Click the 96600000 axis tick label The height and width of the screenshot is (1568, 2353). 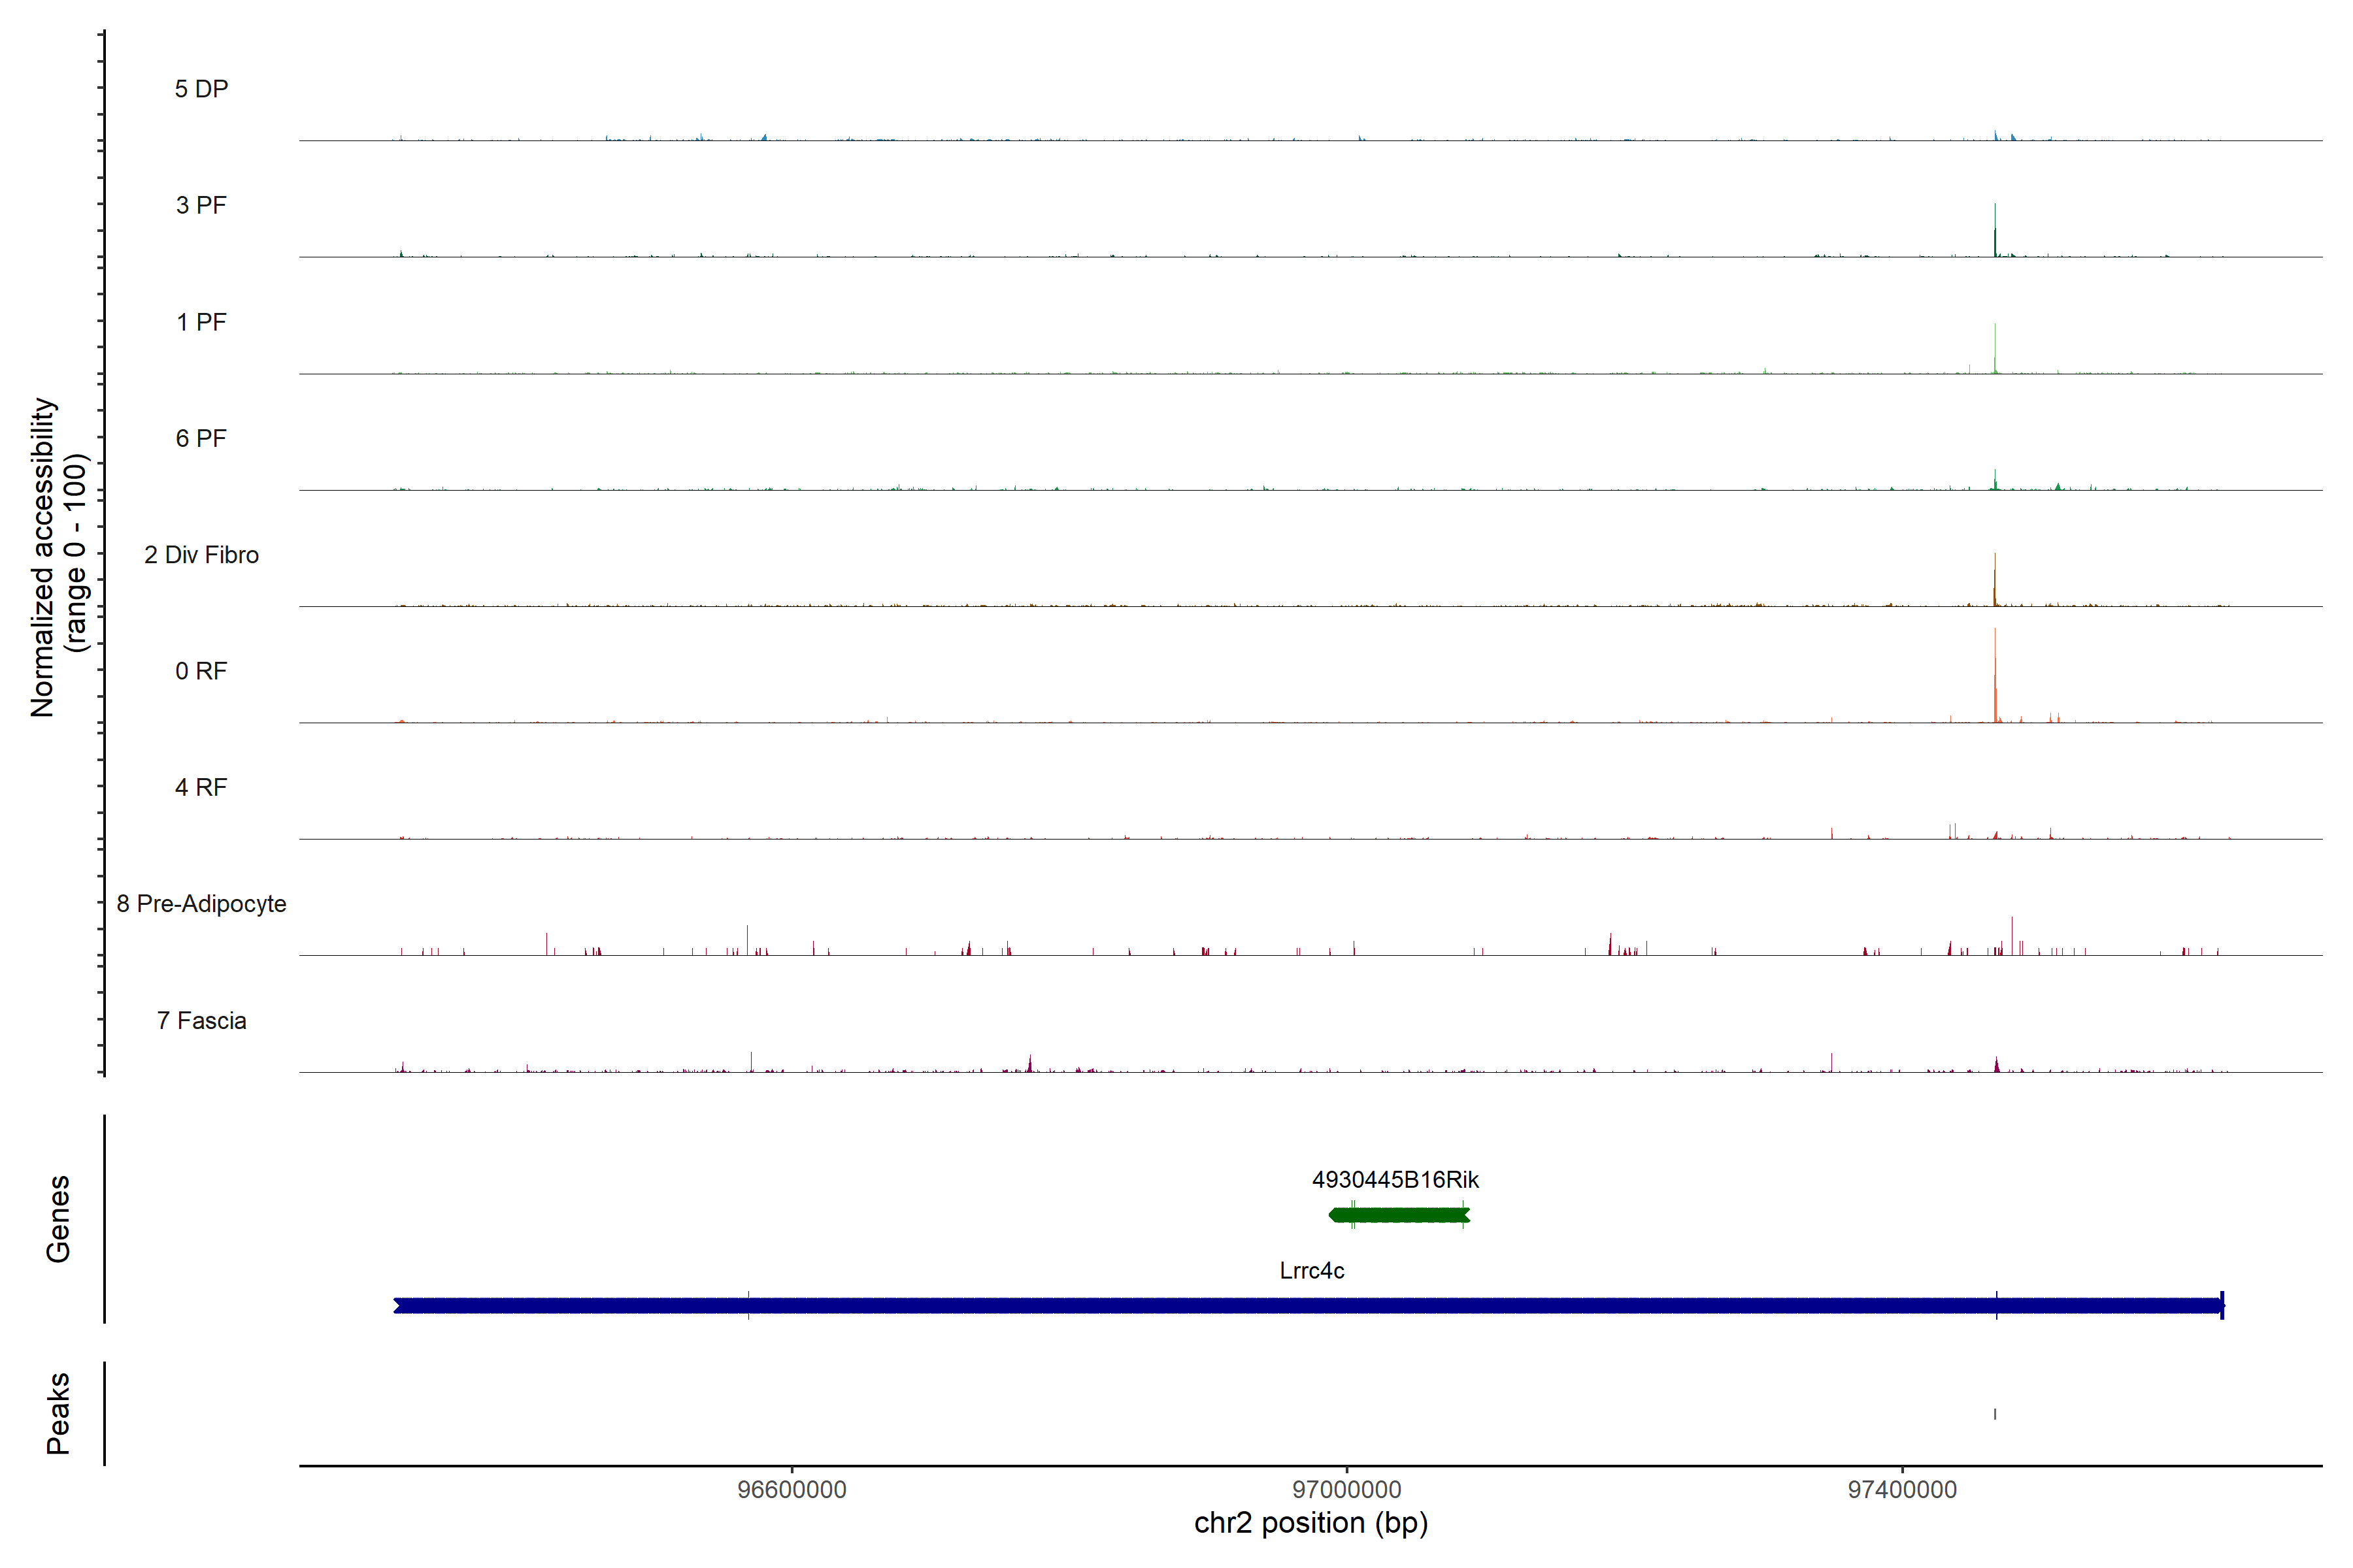coord(792,1490)
